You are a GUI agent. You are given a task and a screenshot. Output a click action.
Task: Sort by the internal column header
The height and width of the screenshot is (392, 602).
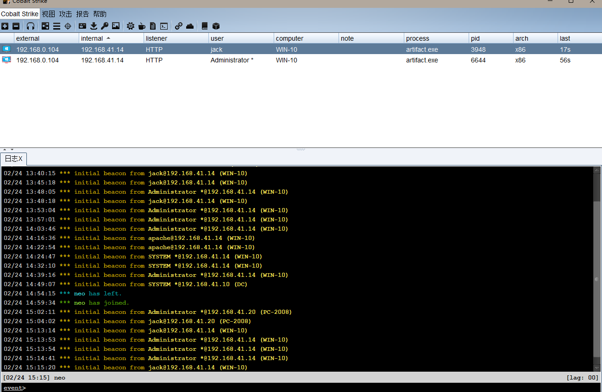coord(111,38)
